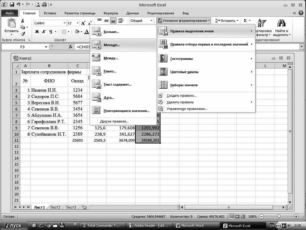Switch to Page Layout view icon
This screenshot has width=306, height=230.
tap(237, 217)
